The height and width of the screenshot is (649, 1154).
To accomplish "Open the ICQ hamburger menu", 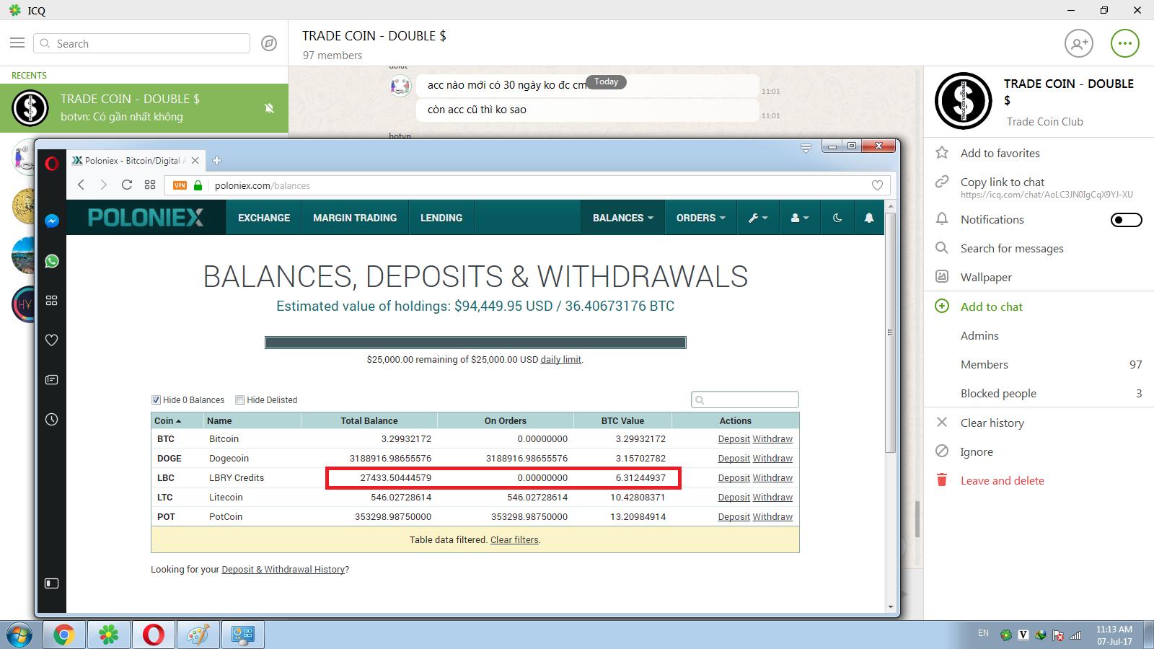I will coord(17,43).
